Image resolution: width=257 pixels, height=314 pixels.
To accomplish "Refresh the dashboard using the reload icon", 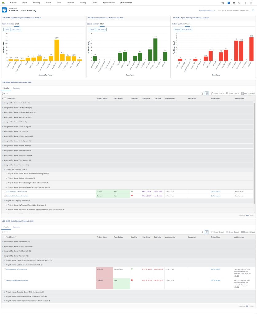I will coord(253,10).
